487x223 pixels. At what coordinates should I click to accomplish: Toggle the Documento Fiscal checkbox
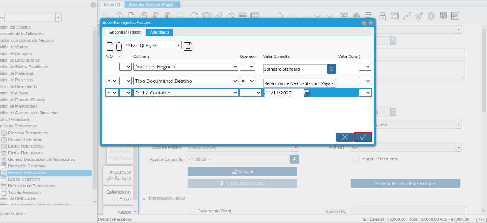click(x=192, y=211)
